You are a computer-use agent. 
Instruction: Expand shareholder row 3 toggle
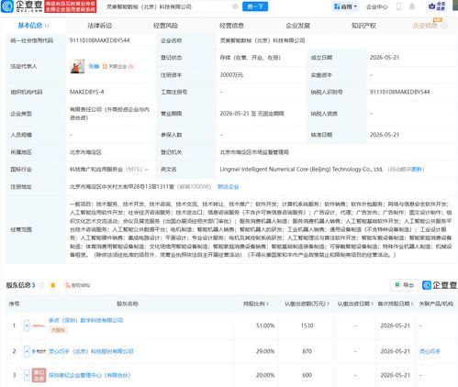pos(27,375)
